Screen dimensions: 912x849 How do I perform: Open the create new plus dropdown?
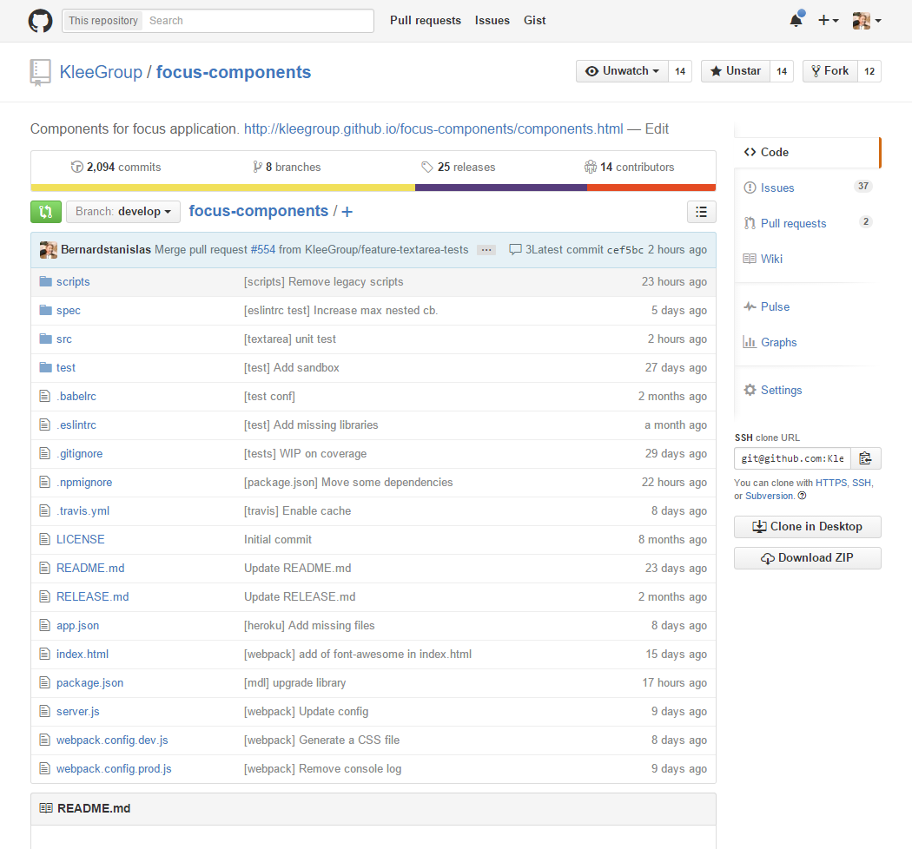coord(828,21)
